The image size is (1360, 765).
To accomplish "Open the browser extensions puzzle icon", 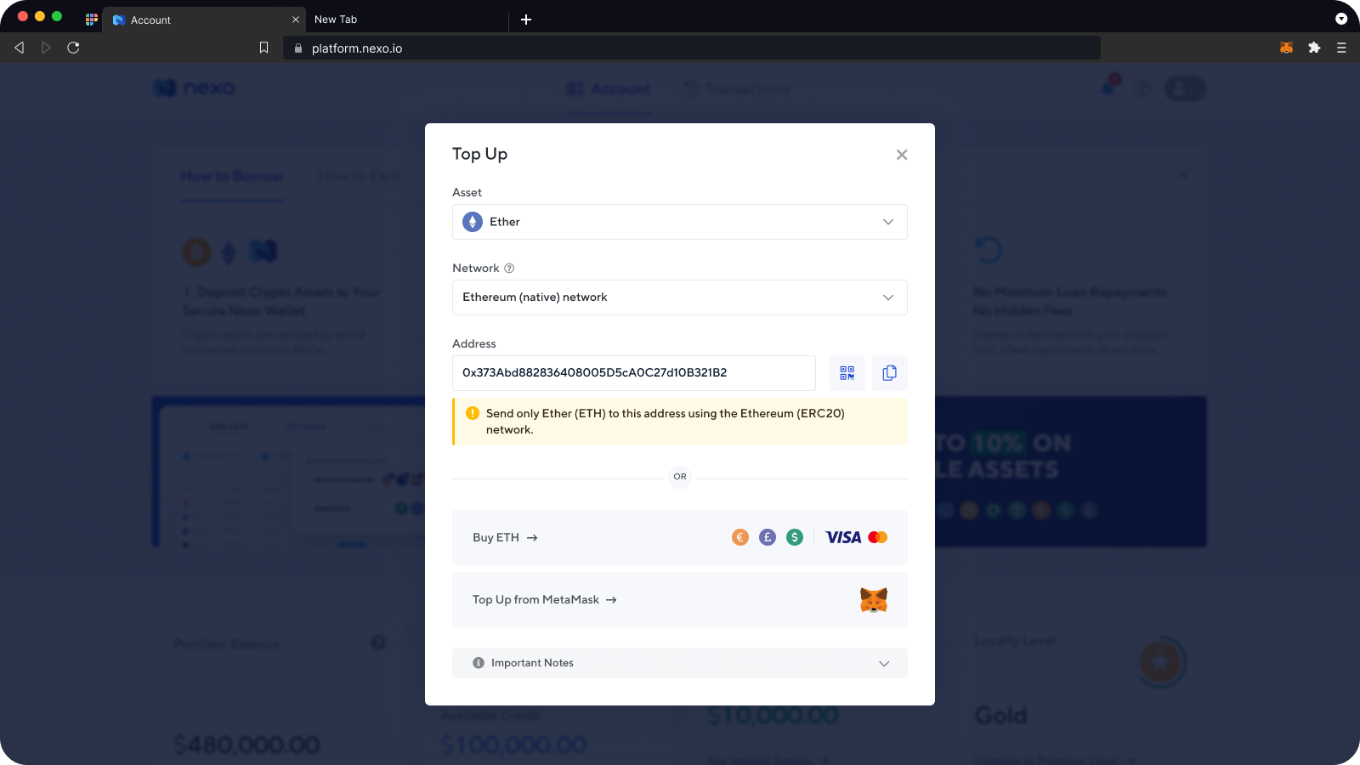I will tap(1314, 48).
